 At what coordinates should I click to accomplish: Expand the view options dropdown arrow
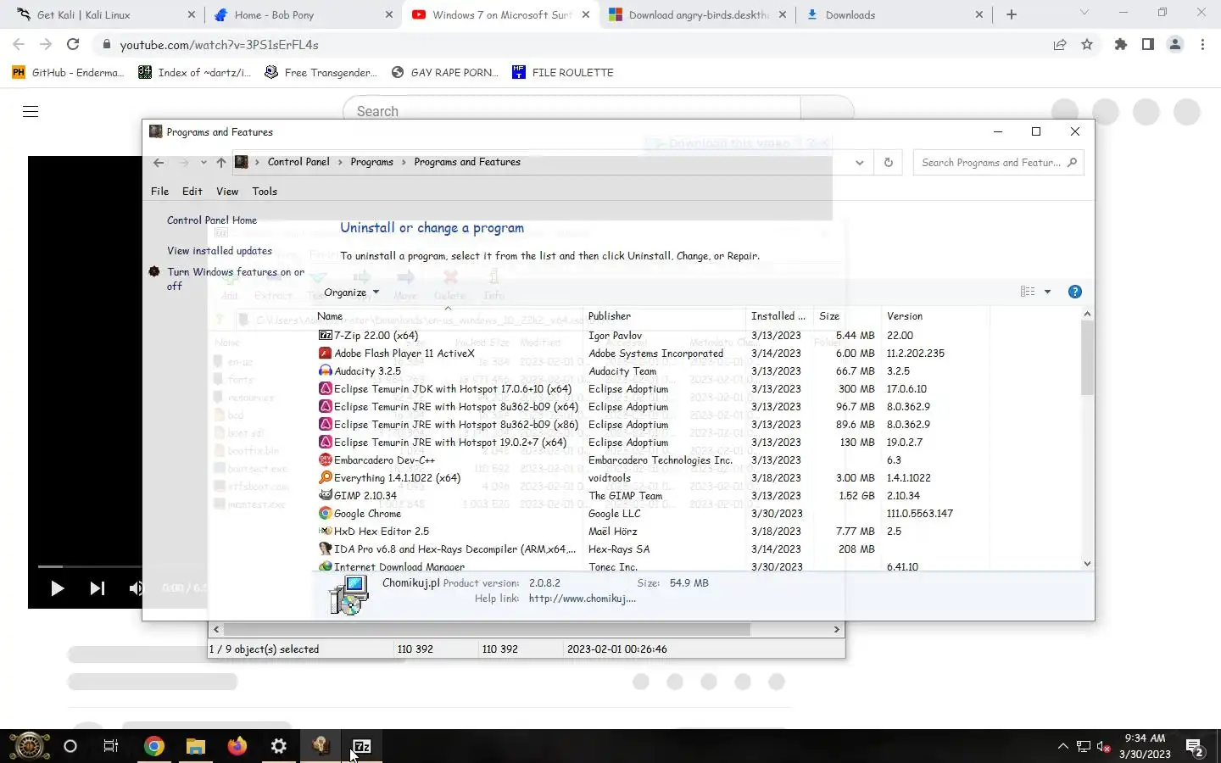tap(1047, 292)
